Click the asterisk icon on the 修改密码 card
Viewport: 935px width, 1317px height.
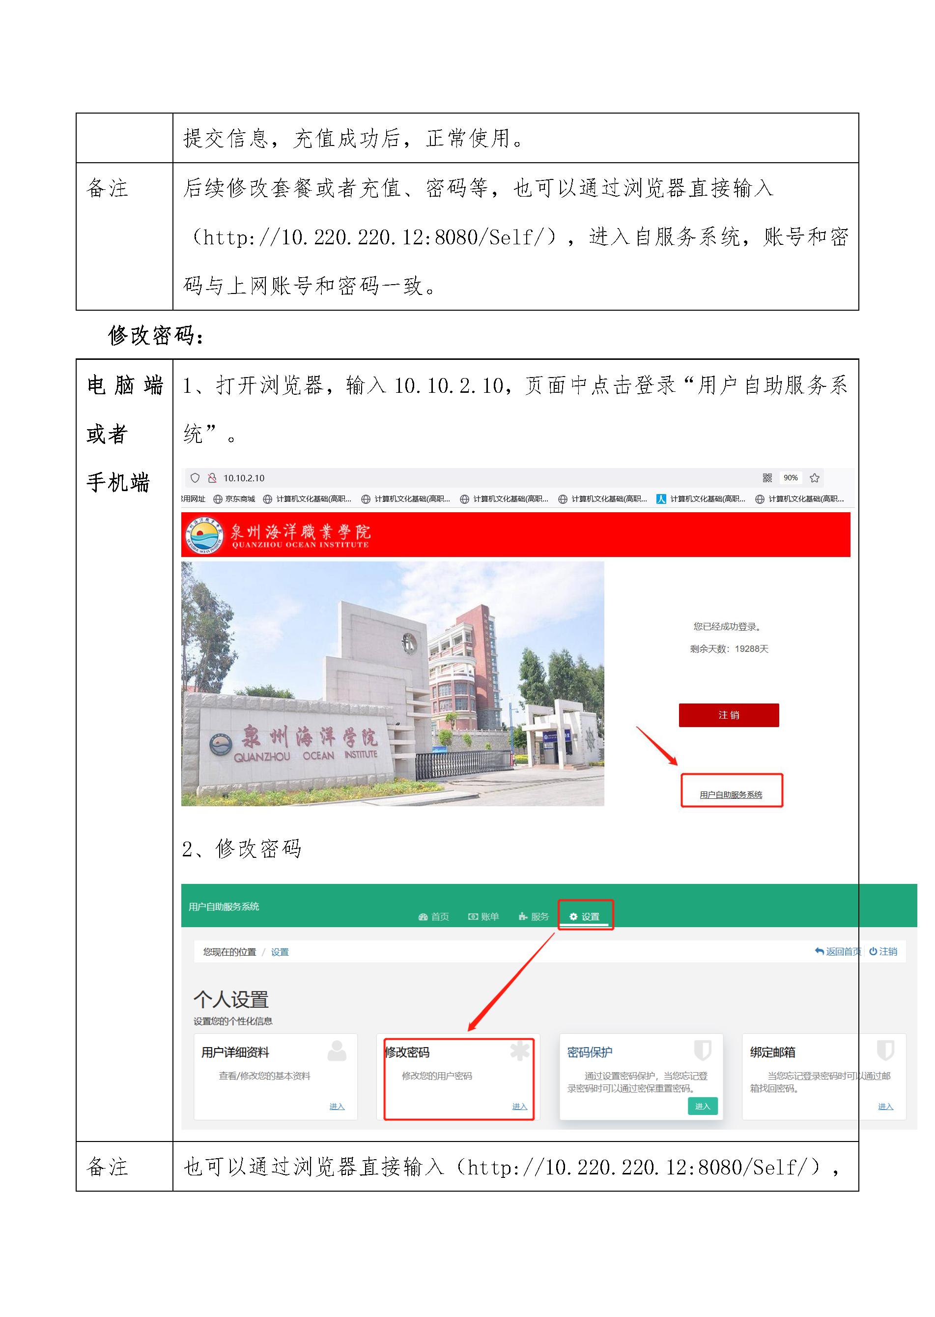[x=519, y=1050]
